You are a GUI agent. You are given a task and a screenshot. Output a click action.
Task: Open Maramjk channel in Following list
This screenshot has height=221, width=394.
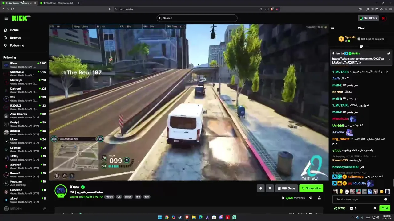(x=24, y=82)
